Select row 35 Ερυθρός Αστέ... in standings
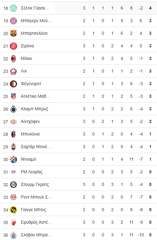This screenshot has width=157, height=240. click(79, 222)
